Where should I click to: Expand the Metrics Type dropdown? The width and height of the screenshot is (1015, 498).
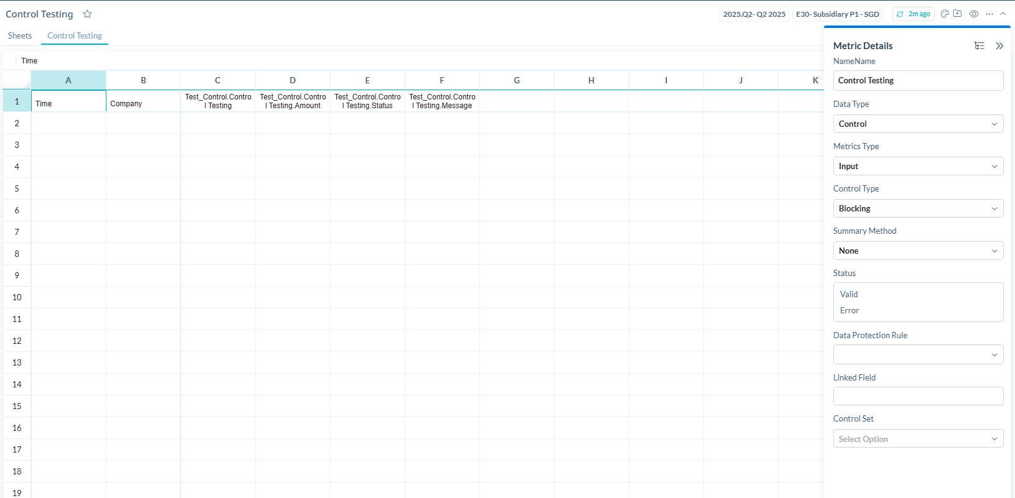coord(918,167)
